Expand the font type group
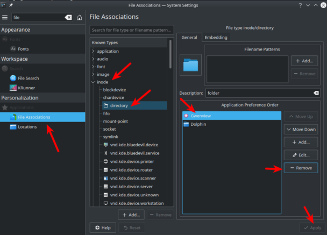This screenshot has height=235, width=327. [93, 67]
